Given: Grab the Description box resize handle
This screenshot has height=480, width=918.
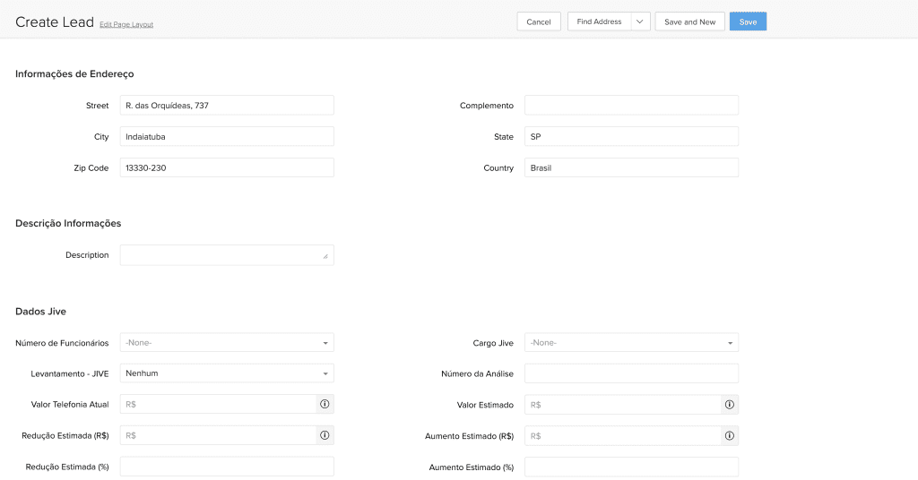Looking at the screenshot, I should click(x=325, y=257).
